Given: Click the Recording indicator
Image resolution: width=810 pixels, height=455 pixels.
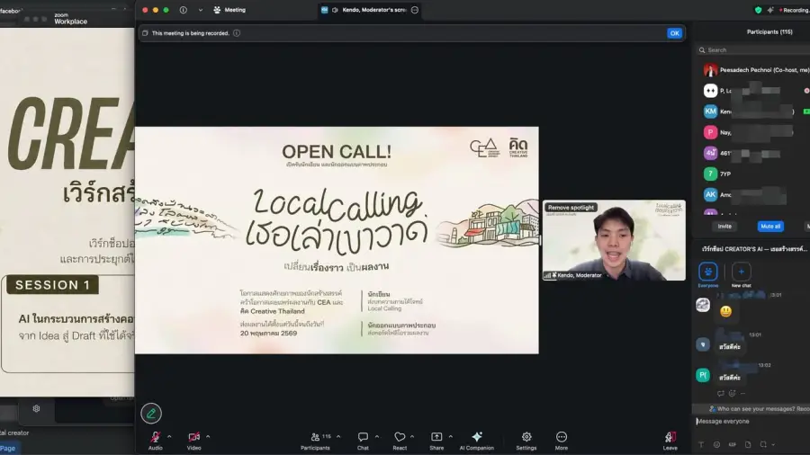Looking at the screenshot, I should (794, 10).
